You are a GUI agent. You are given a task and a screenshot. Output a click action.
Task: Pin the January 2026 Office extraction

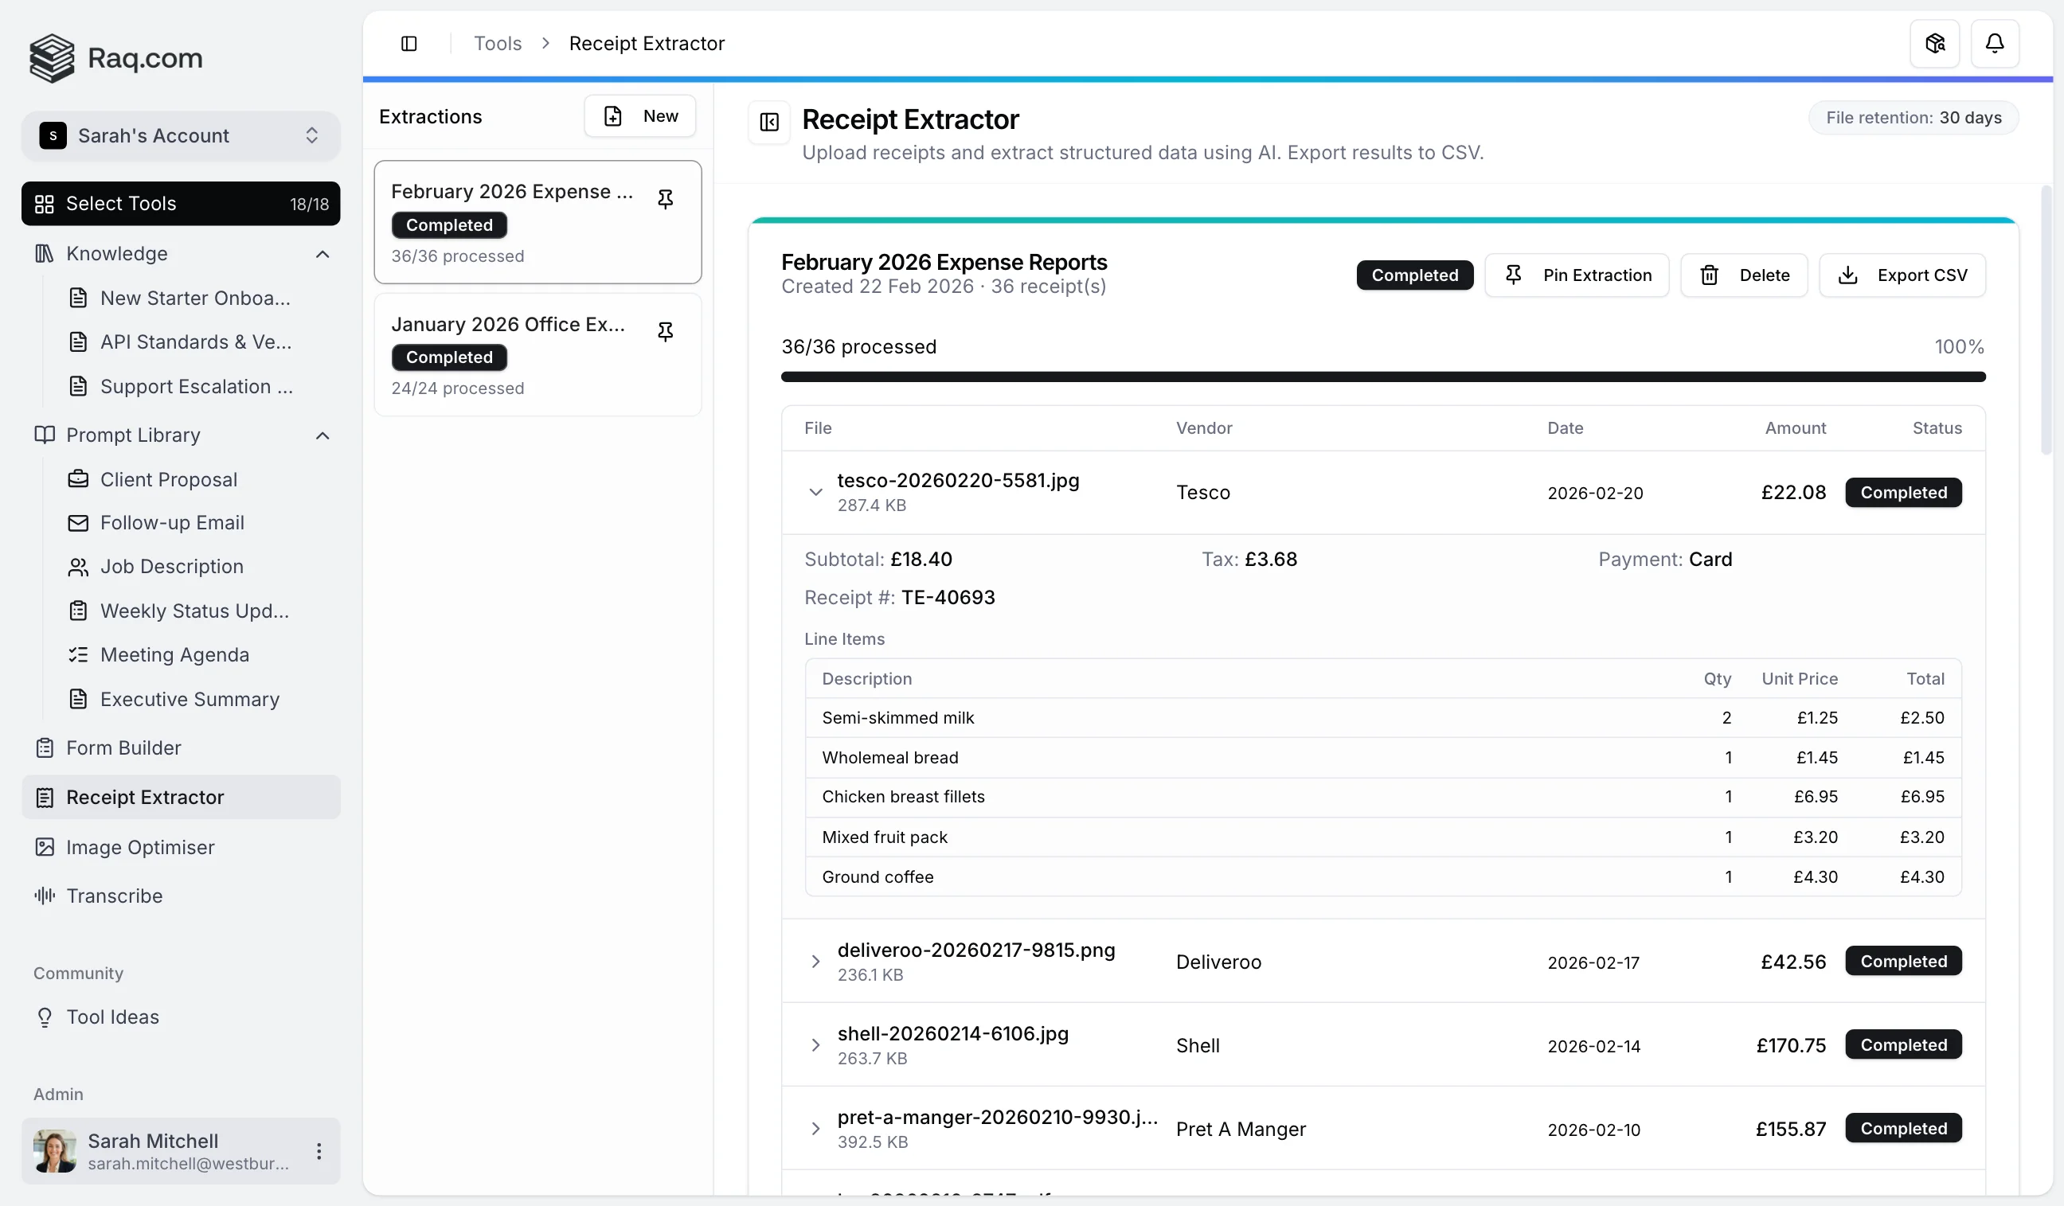pos(665,332)
